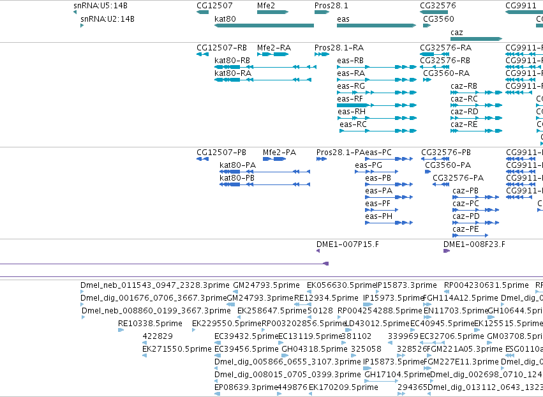Image resolution: width=543 pixels, height=397 pixels.
Task: Select the caz-RE transcript
Action: point(477,131)
